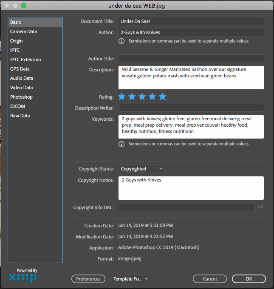This screenshot has width=274, height=289.
Task: Click into the Document Title field
Action: 191,21
